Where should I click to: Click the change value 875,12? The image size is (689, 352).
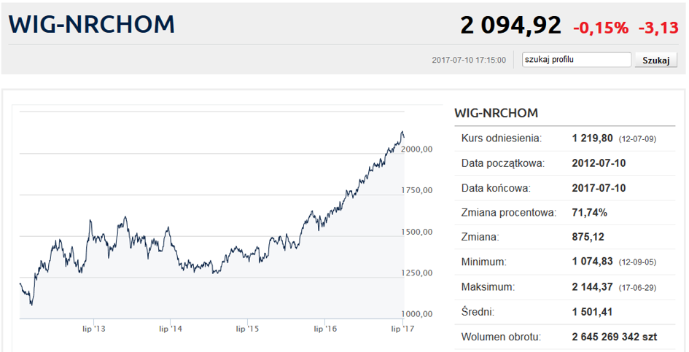point(588,238)
